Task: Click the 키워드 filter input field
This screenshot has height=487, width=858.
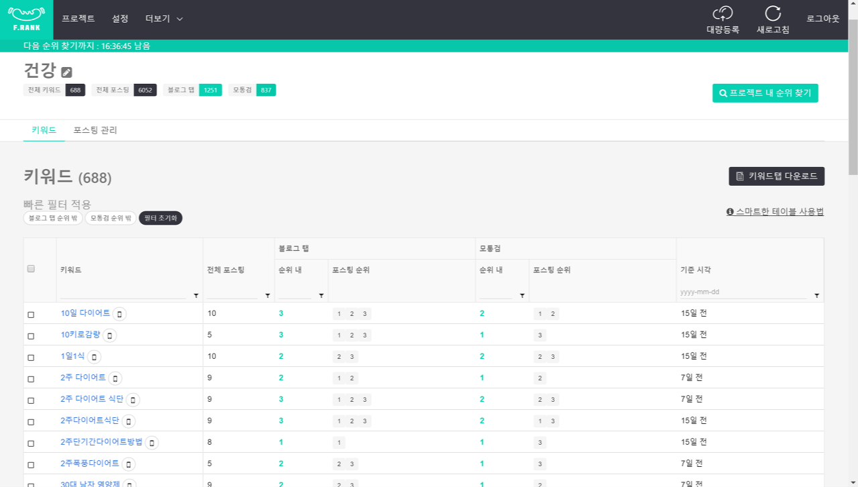Action: tap(123, 293)
